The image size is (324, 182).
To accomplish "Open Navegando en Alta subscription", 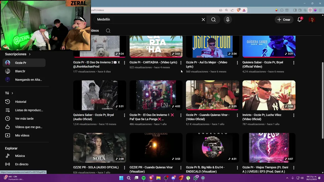I will [x=24, y=80].
